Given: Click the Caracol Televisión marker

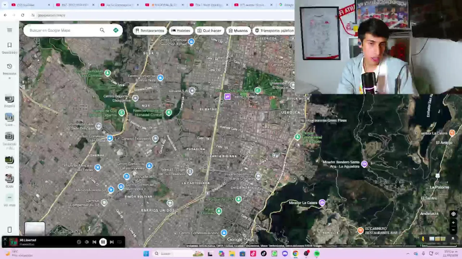Looking at the screenshot, I should click(x=155, y=138).
